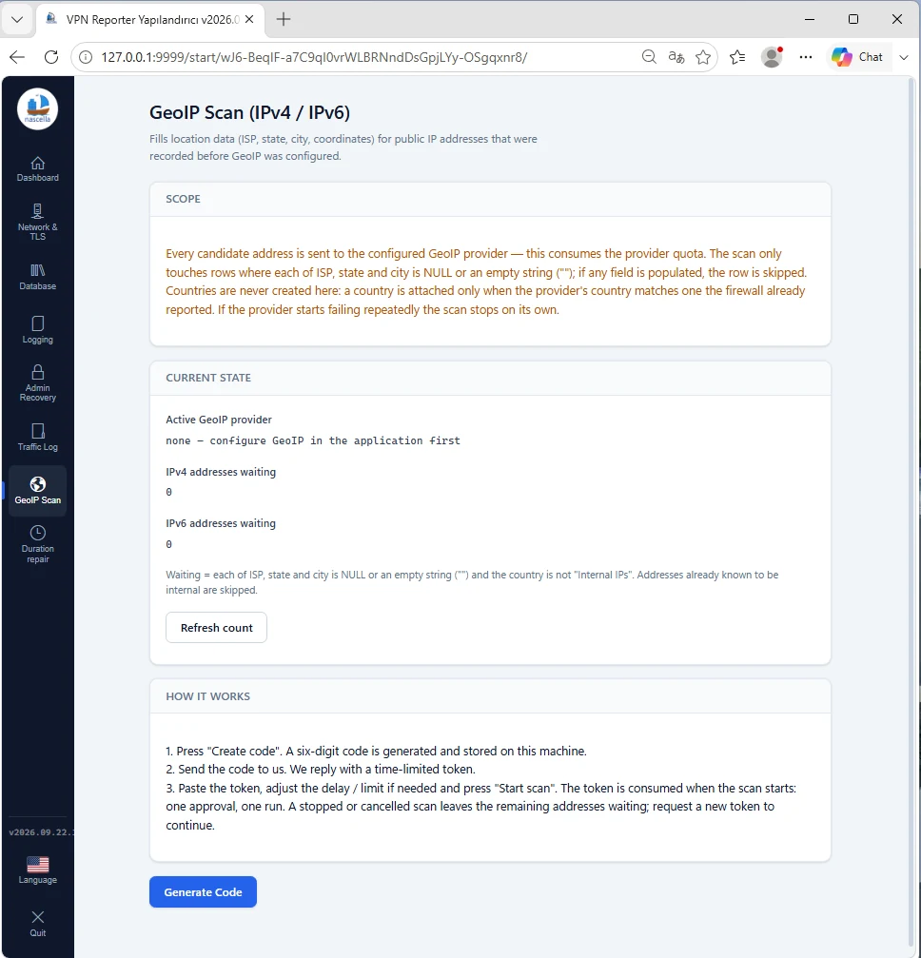Add this page to favorites star

[x=703, y=57]
